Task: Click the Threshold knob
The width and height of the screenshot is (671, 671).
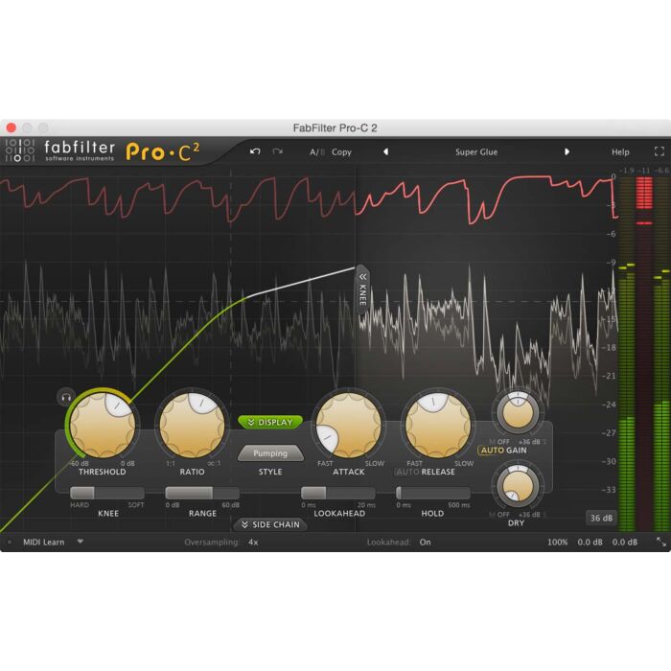Action: (x=103, y=426)
